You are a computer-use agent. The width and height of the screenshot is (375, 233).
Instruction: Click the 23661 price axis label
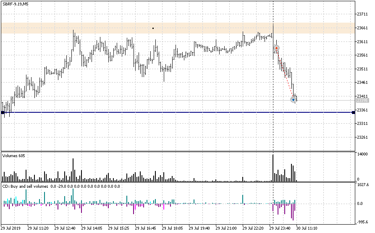pyautogui.click(x=362, y=28)
